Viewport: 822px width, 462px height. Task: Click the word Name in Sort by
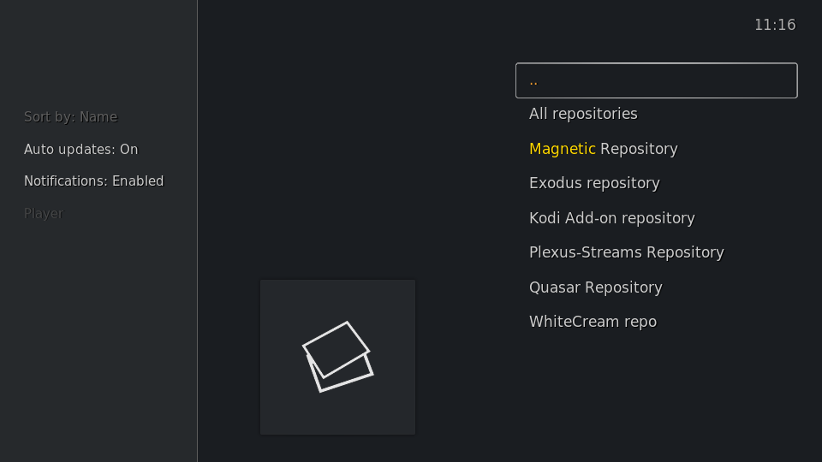pyautogui.click(x=98, y=117)
